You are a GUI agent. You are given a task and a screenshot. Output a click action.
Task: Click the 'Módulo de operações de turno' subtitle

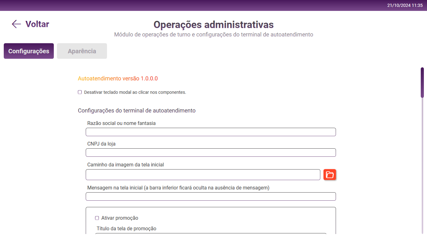point(214,35)
